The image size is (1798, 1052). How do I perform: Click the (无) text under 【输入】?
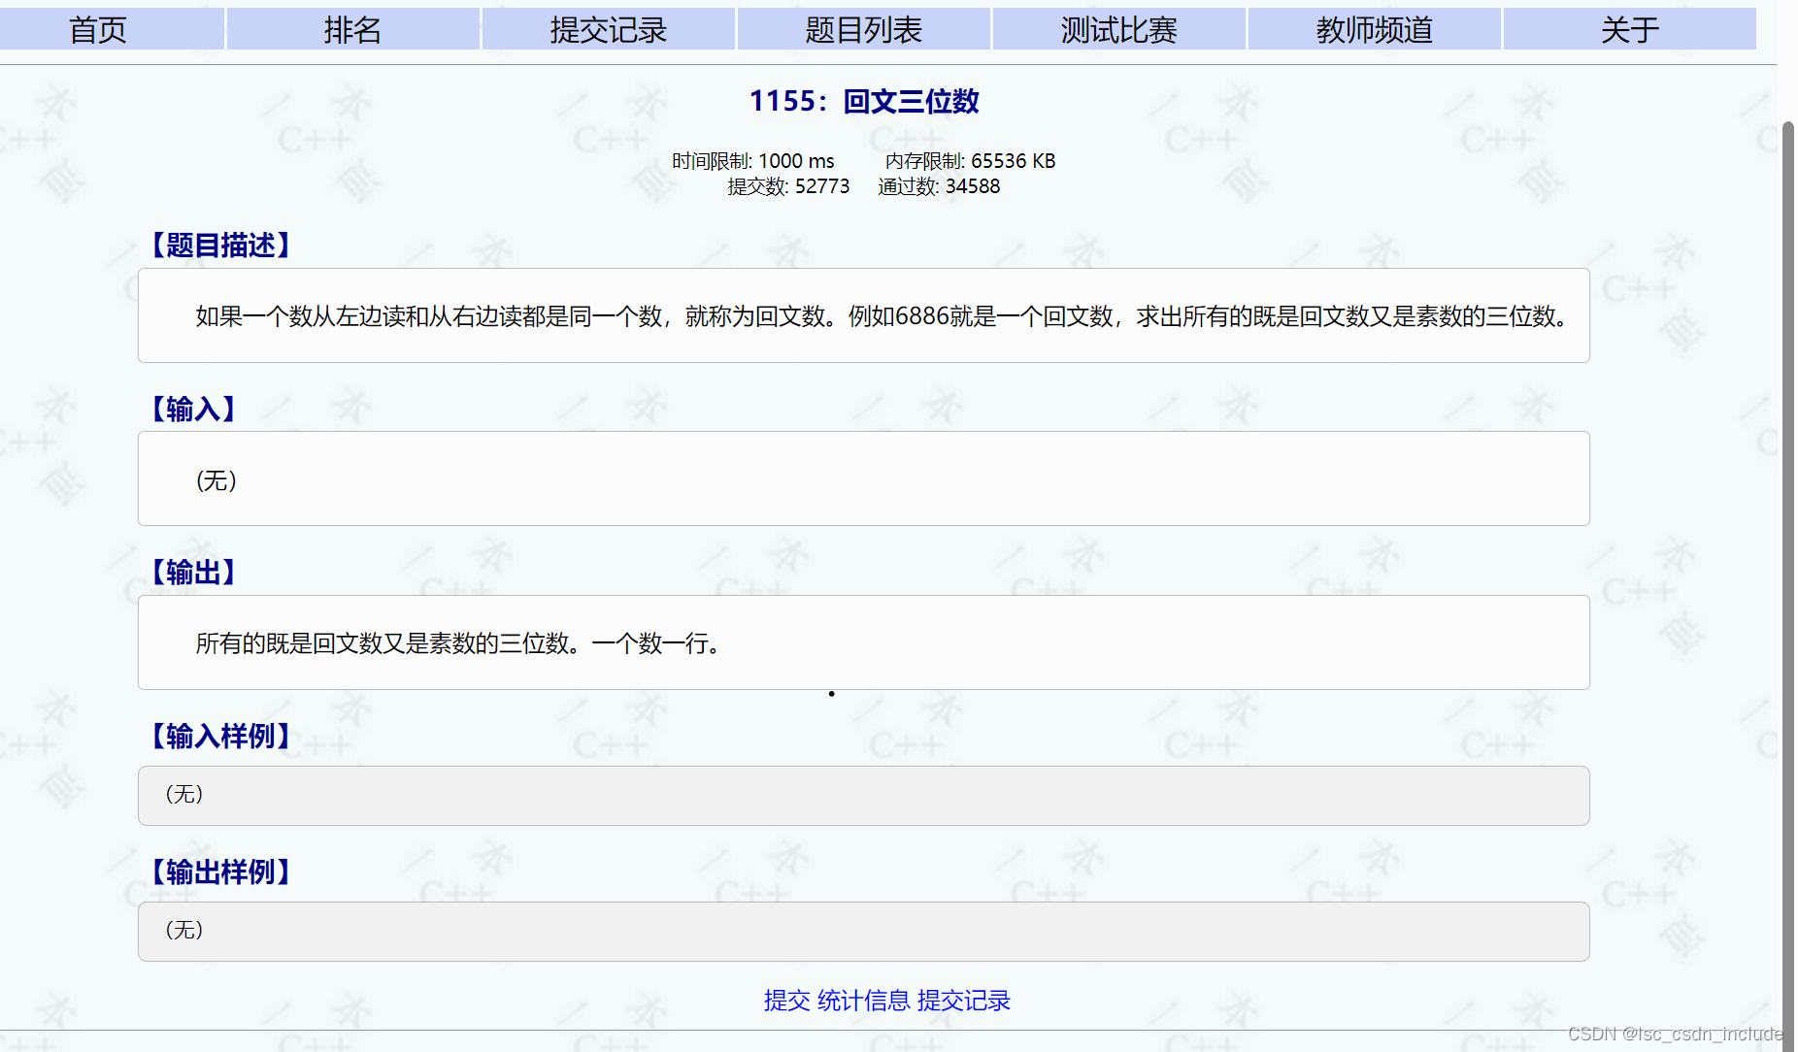click(x=216, y=480)
